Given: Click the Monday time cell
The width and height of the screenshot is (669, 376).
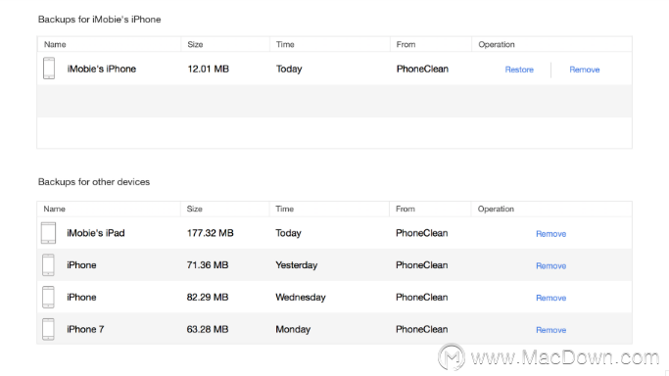Looking at the screenshot, I should 293,330.
